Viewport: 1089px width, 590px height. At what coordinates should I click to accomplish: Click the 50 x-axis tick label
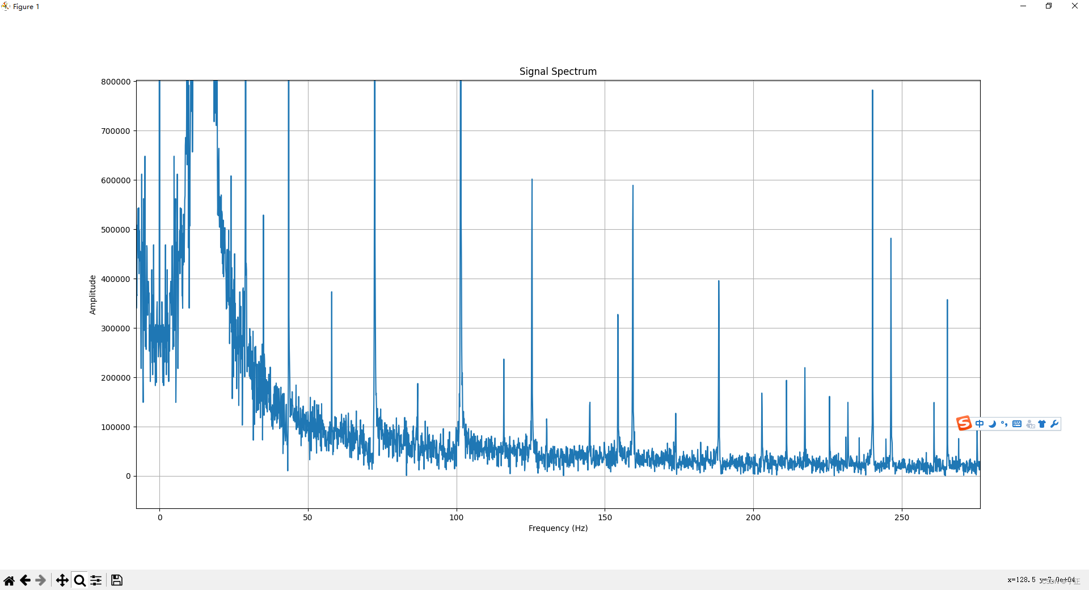click(307, 517)
